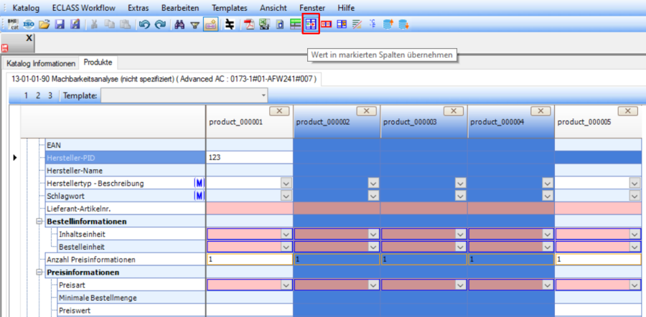This screenshot has height=317, width=646.
Task: Click Hersteller-PID cell containing 123
Action: click(x=249, y=158)
